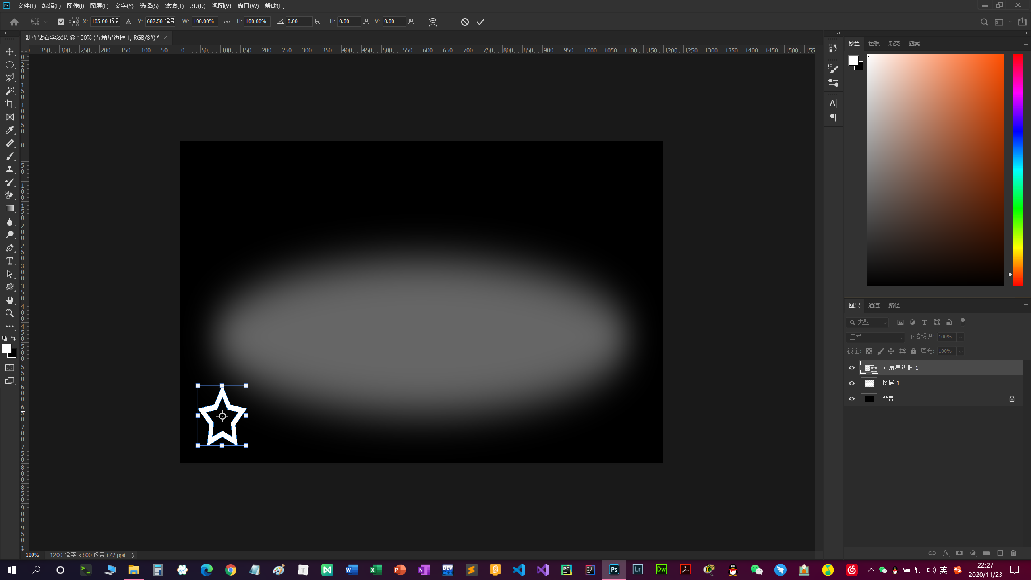
Task: Create a new layer group folder
Action: pos(986,553)
